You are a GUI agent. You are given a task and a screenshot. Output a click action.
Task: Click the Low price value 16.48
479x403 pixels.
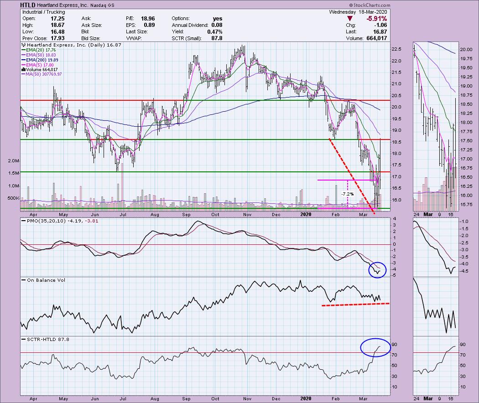click(x=57, y=32)
